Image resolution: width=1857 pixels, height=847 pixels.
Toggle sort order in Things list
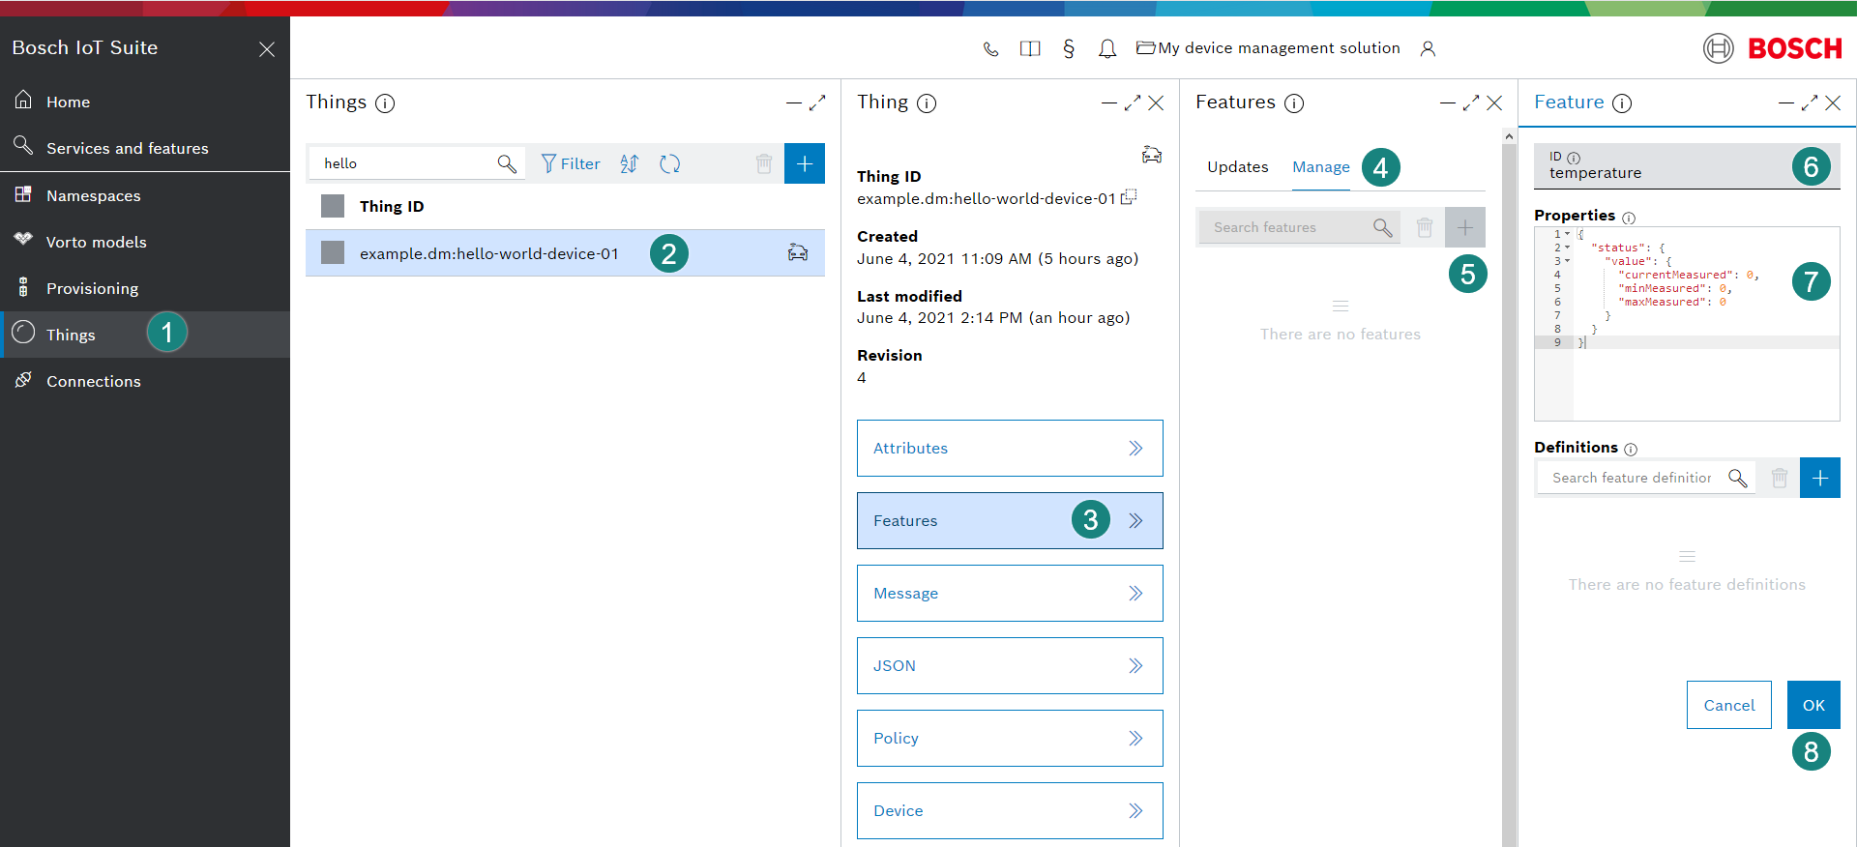(630, 163)
